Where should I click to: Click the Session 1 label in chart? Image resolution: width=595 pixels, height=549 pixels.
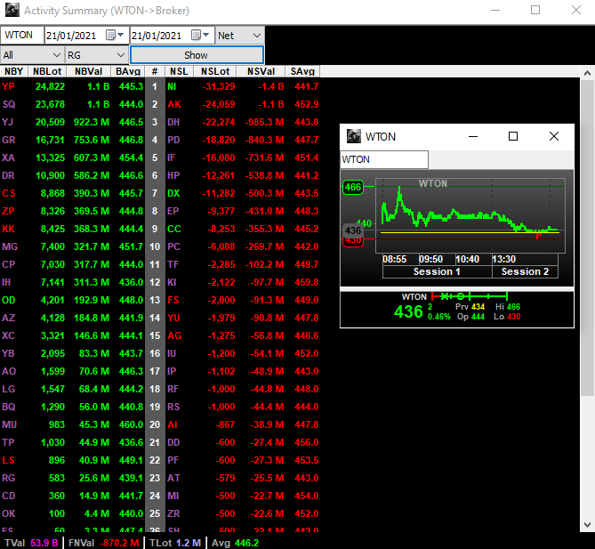pyautogui.click(x=437, y=272)
